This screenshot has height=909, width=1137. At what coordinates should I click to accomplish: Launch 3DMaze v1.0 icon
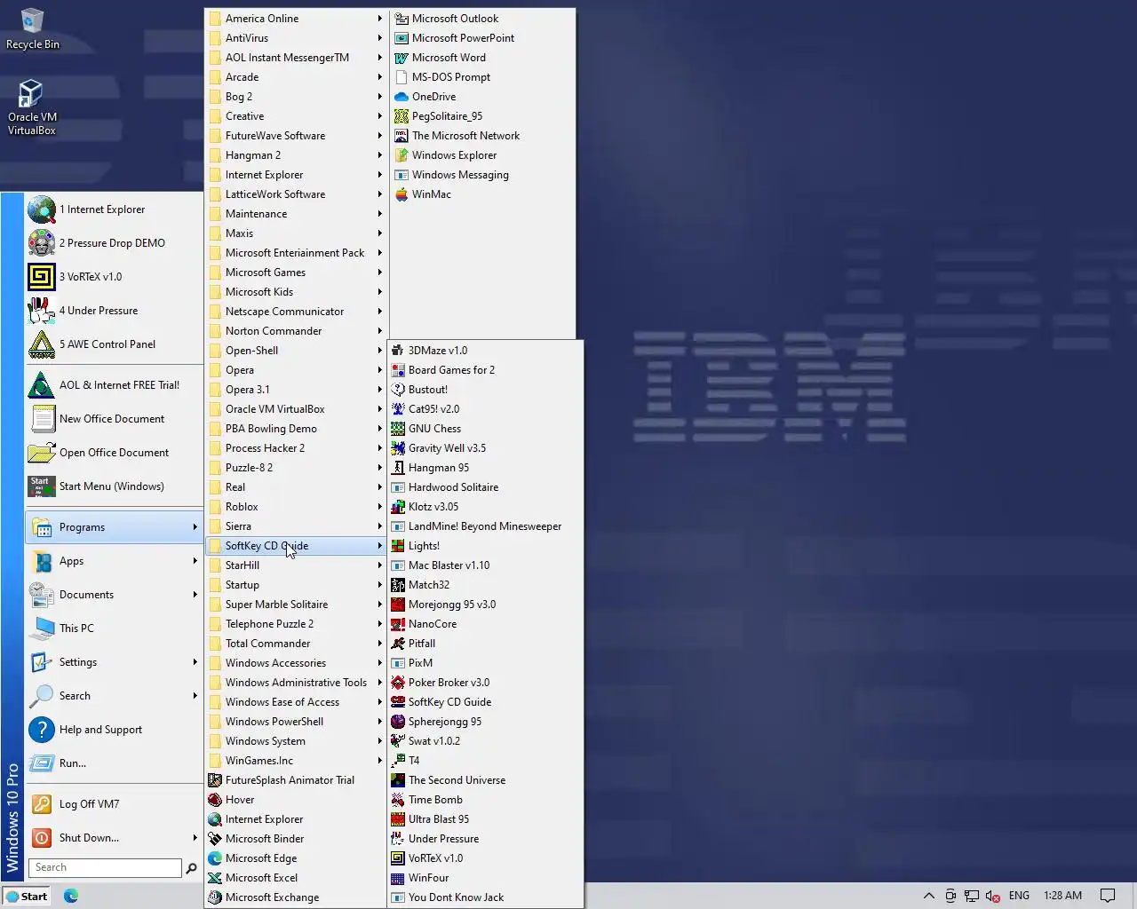[x=398, y=351]
